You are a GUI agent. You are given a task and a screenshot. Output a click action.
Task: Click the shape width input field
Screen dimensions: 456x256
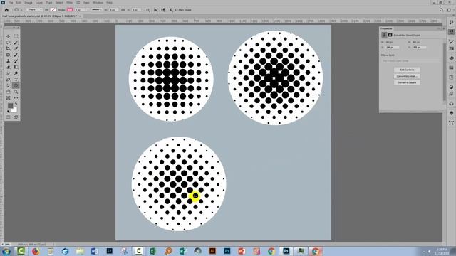(x=113, y=10)
